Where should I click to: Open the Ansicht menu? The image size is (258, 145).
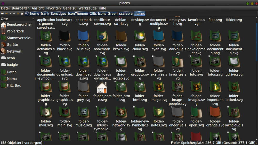(x=37, y=8)
